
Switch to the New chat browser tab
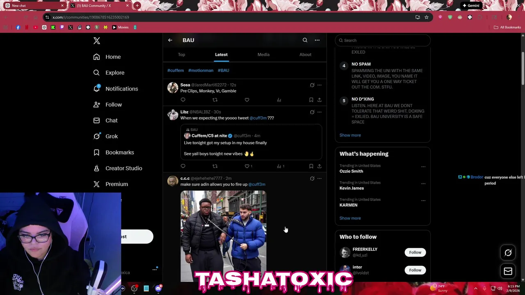[34, 6]
